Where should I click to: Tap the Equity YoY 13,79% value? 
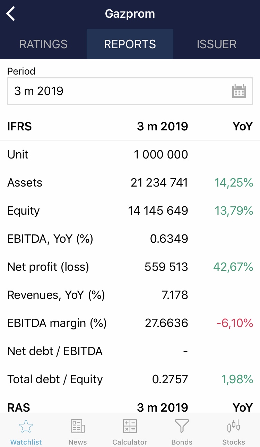point(234,211)
